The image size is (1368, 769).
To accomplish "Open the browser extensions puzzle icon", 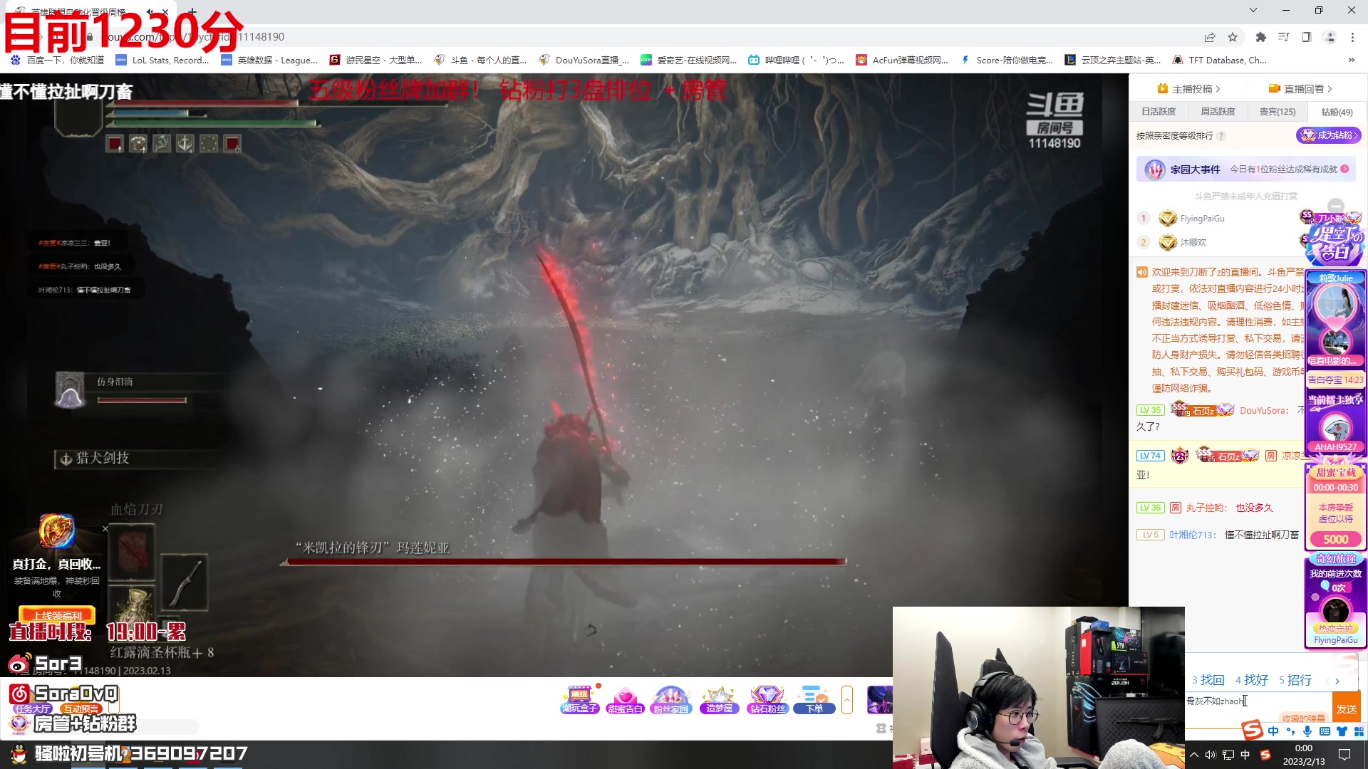I will point(1260,37).
